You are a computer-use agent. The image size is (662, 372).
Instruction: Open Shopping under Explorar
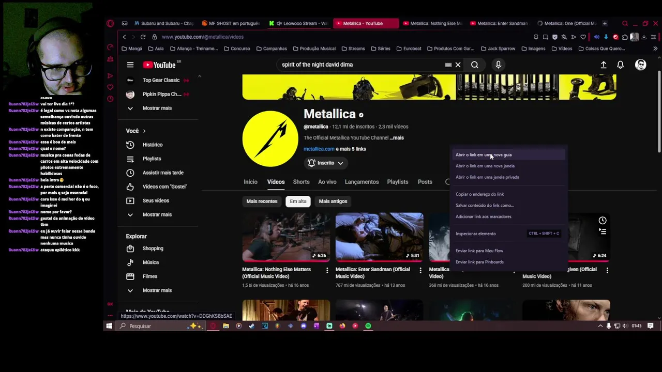click(x=153, y=249)
